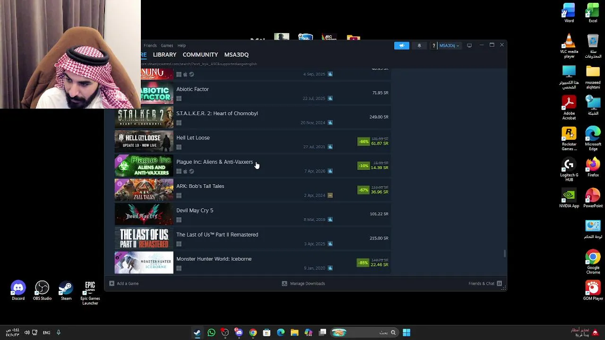Click Hell Let Loose -66% discount badge
The height and width of the screenshot is (340, 605).
click(x=363, y=141)
